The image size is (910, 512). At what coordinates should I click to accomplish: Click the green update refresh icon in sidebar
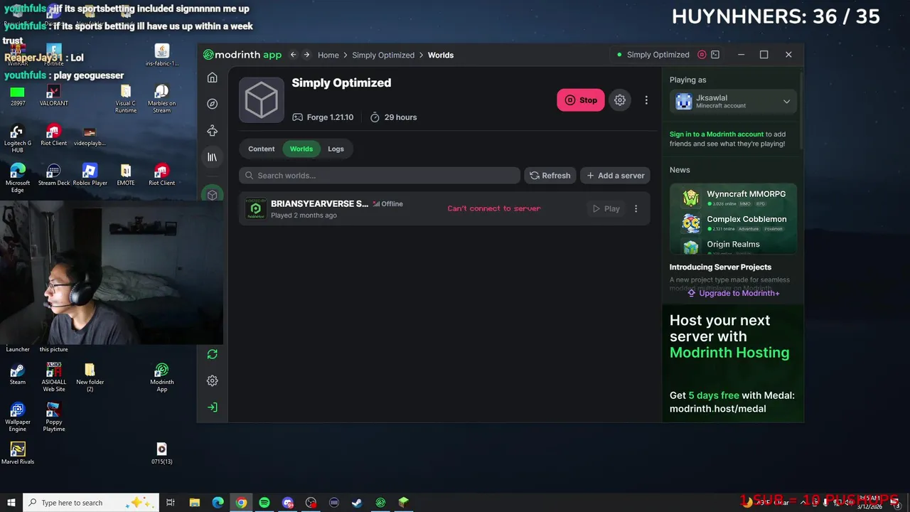[x=212, y=354]
